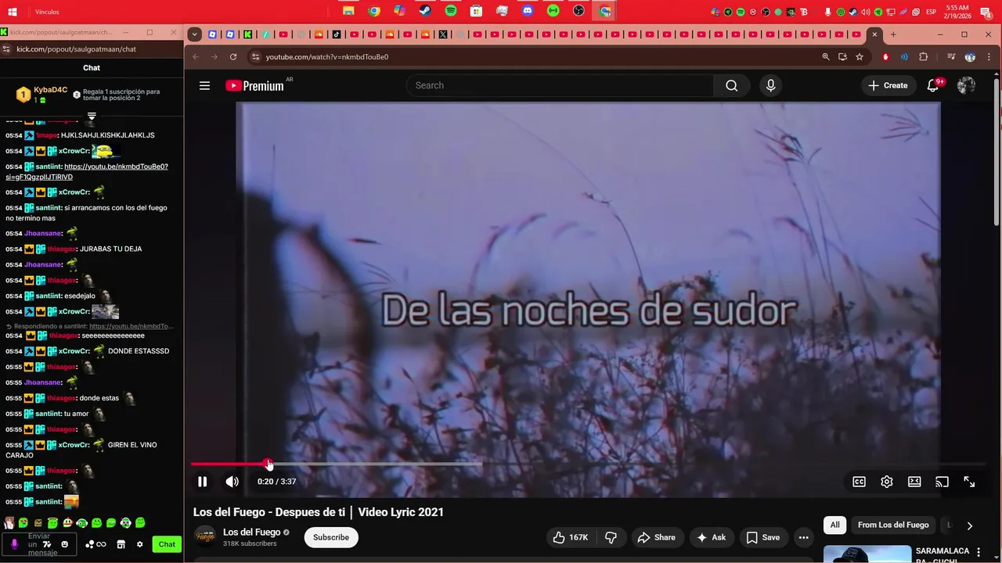Switch to the TikTok tab
Viewport: 1002px width, 563px height.
click(337, 34)
